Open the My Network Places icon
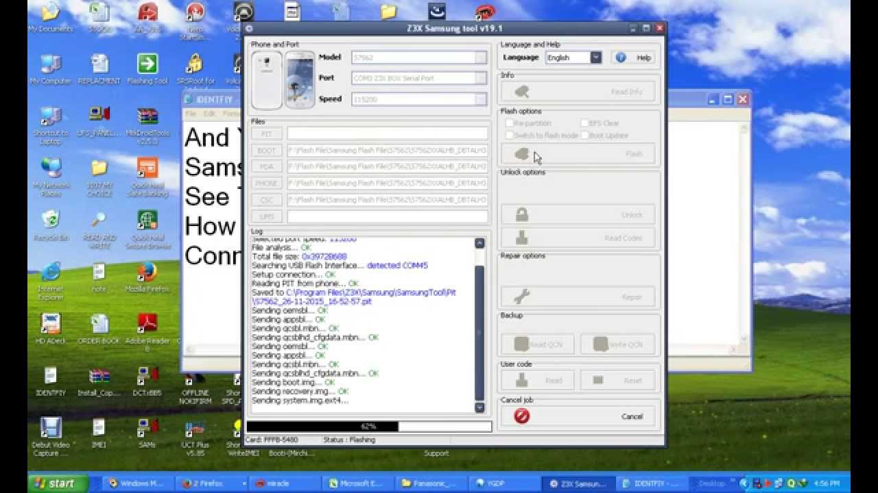 50,178
